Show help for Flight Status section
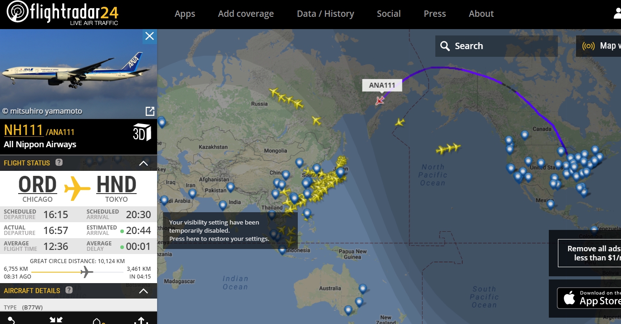This screenshot has width=621, height=324. point(59,162)
